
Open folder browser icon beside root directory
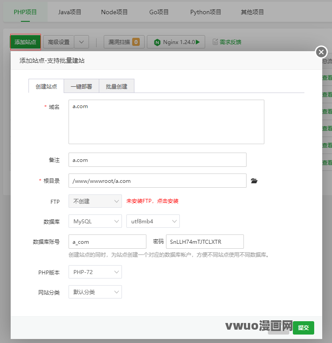coord(254,181)
